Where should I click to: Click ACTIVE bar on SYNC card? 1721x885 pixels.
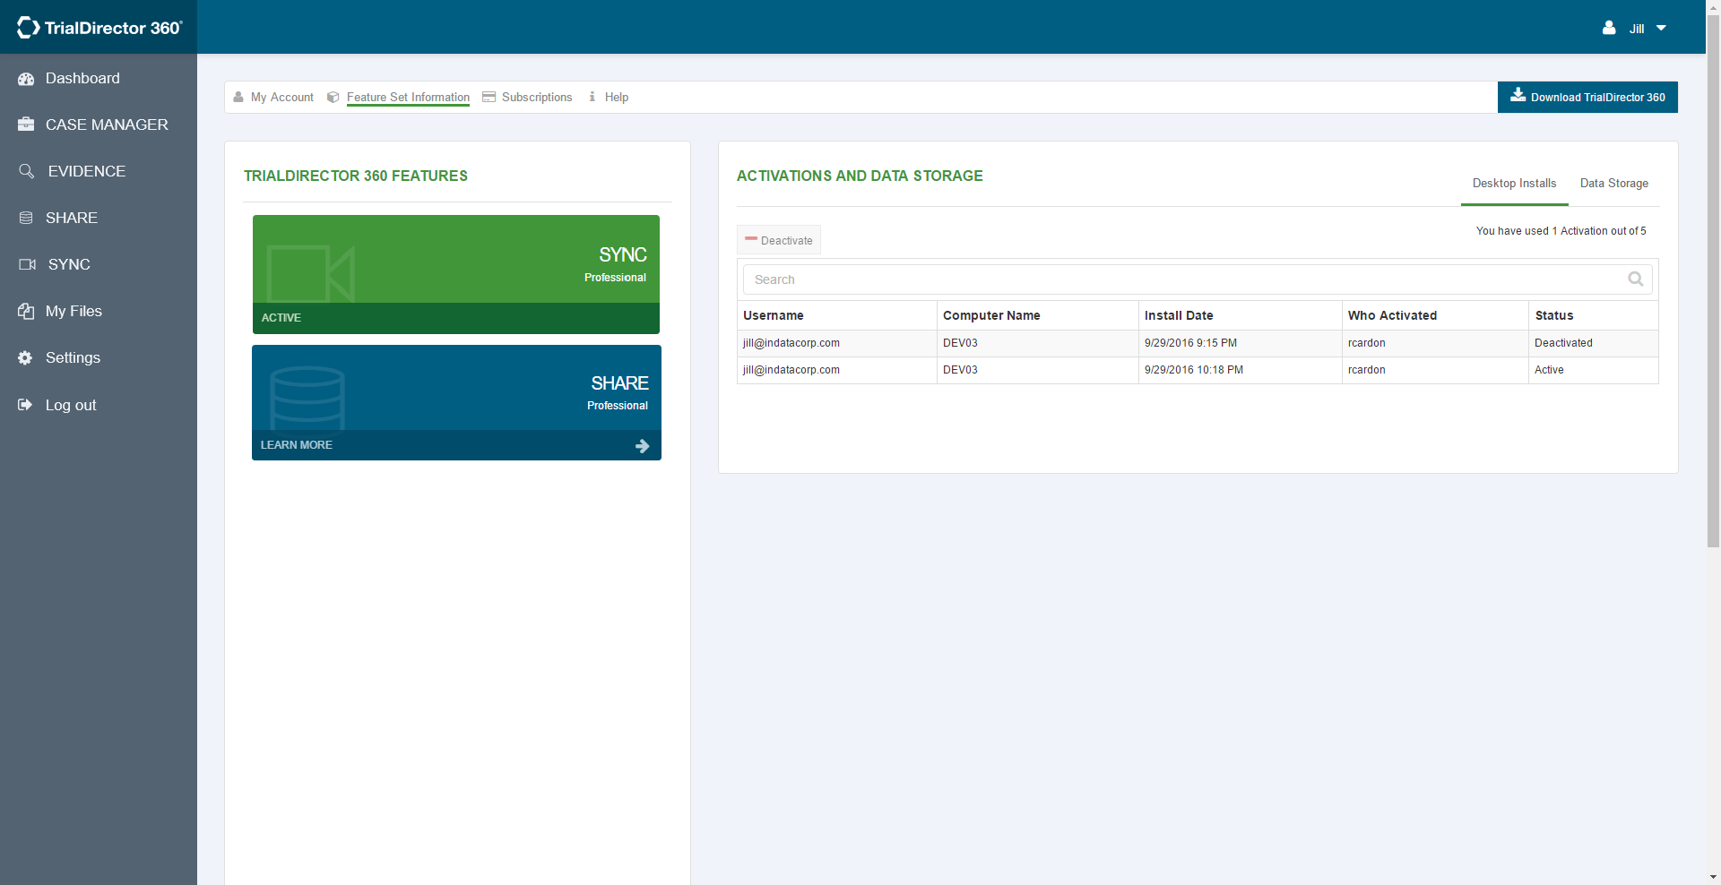[x=456, y=318]
